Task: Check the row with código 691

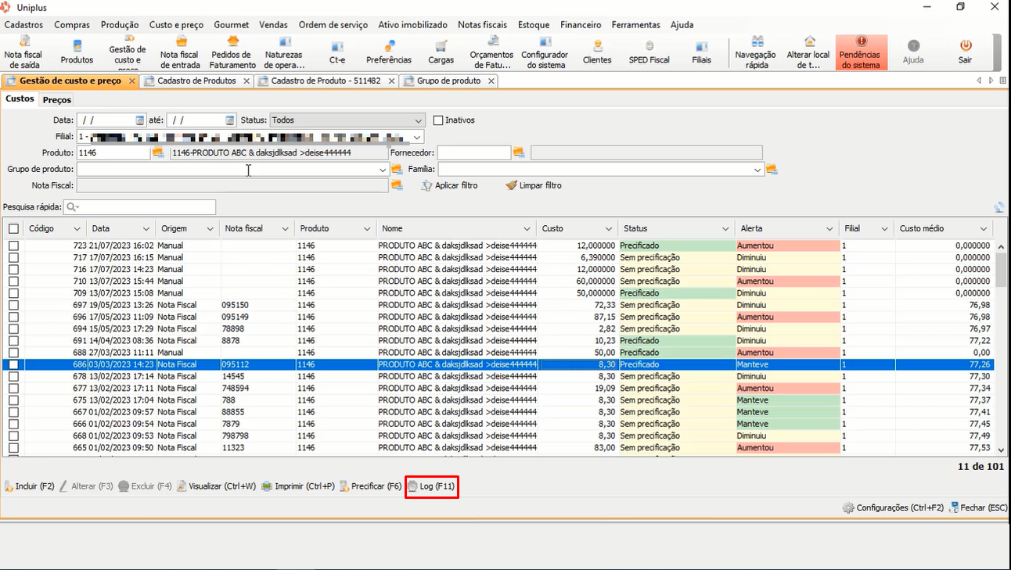Action: [x=13, y=340]
